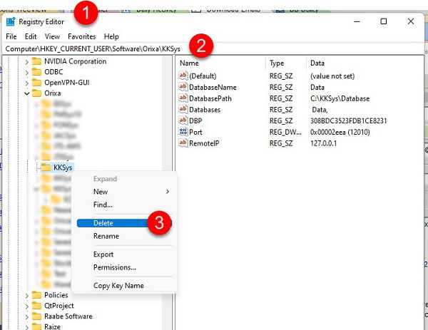Click the DatabaseName string value icon

(x=184, y=87)
